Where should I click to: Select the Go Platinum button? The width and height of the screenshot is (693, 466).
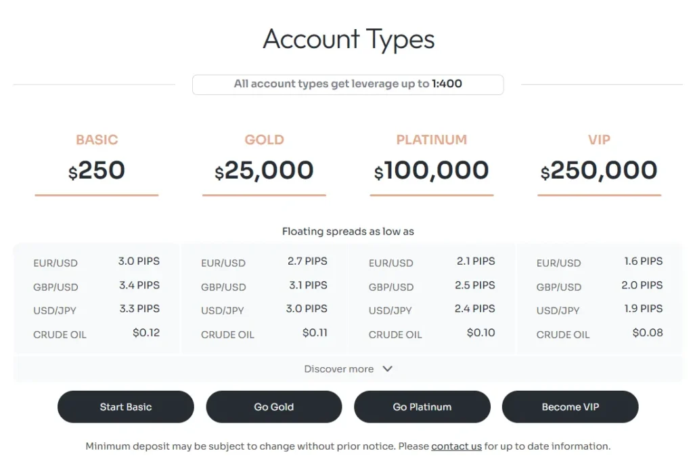click(422, 407)
